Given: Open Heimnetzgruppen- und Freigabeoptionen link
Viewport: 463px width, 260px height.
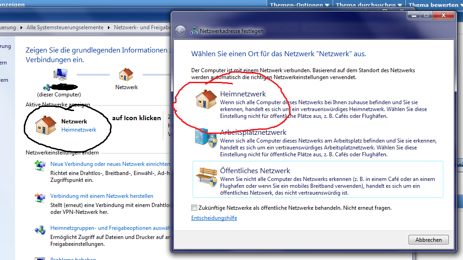Looking at the screenshot, I should (x=110, y=228).
